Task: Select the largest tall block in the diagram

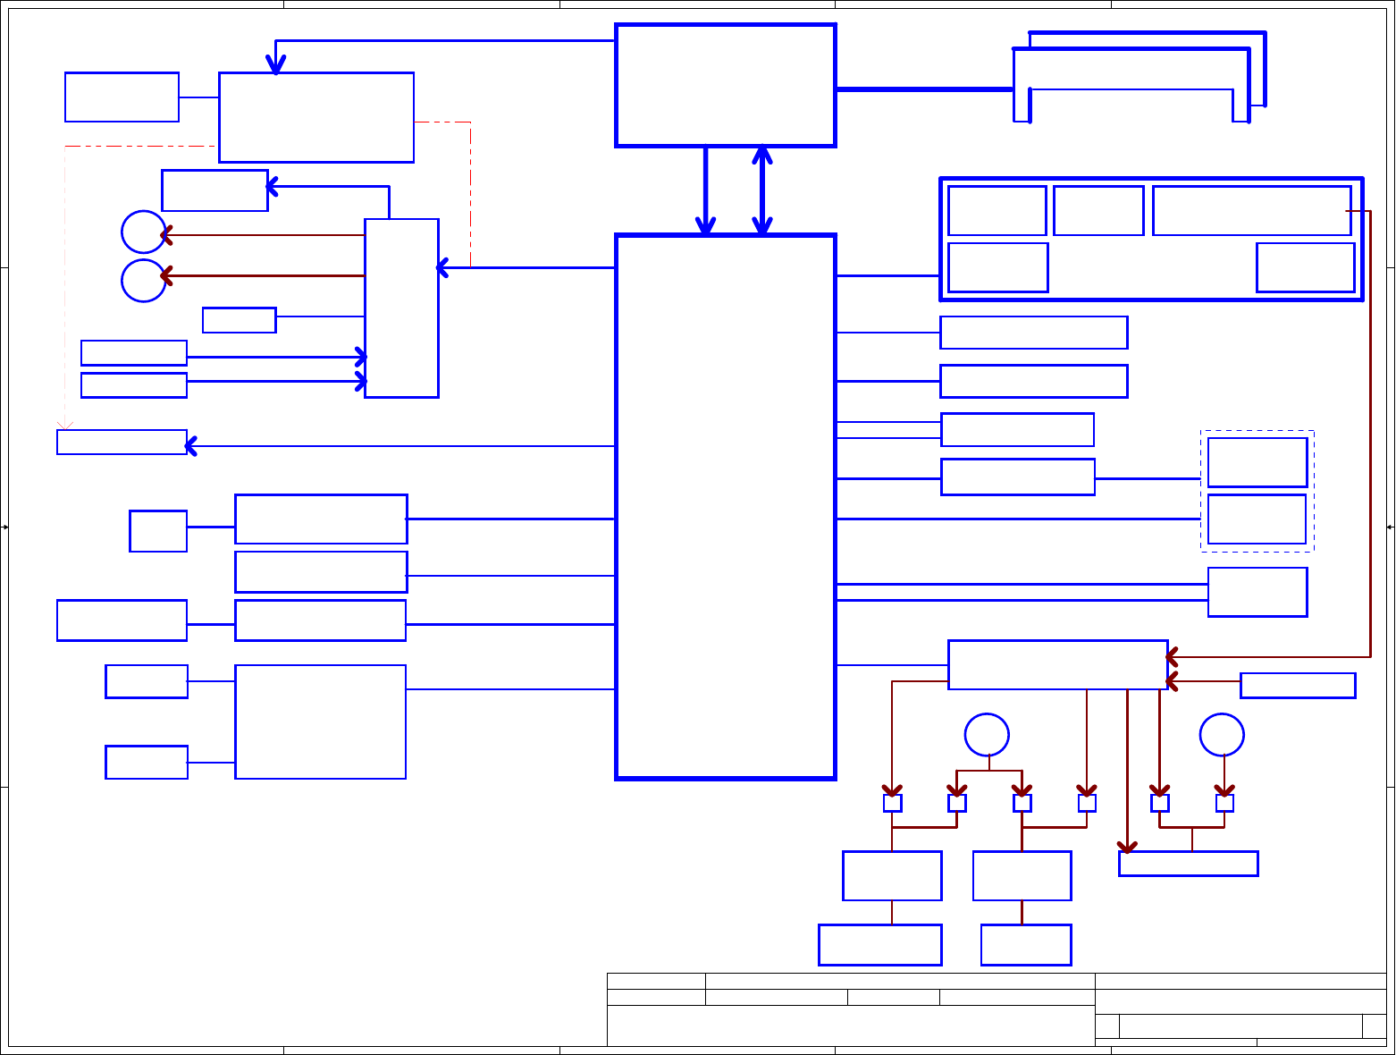Action: (x=726, y=507)
